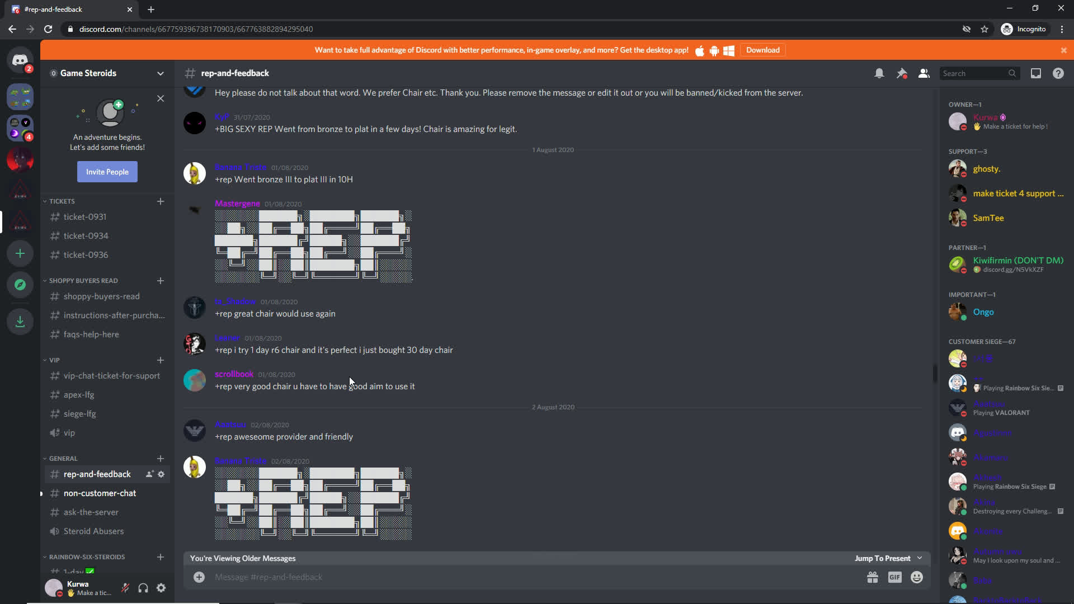Click the notifications bell icon

point(879,73)
